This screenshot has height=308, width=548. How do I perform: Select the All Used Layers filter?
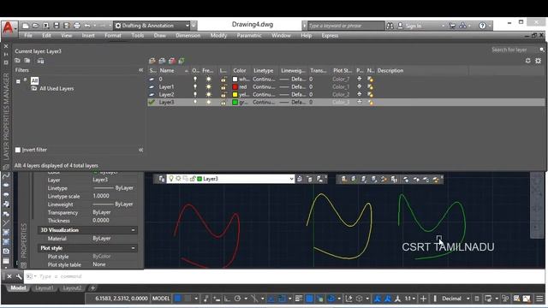tap(57, 89)
